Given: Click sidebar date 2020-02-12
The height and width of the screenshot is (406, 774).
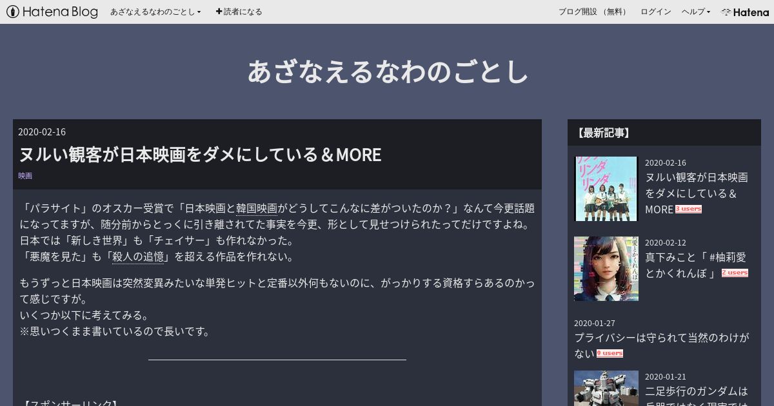Looking at the screenshot, I should pyautogui.click(x=666, y=242).
